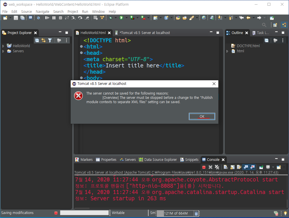289x218 pixels.
Task: Click the Pin Console icon
Action: point(261,167)
